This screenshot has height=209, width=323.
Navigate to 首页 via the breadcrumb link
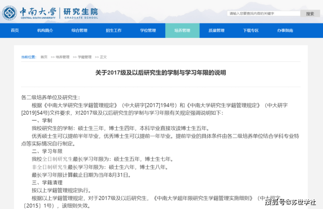[43, 57]
